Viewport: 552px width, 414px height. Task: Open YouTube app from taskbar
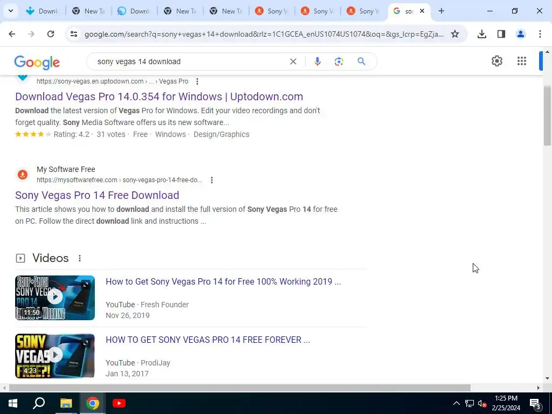[x=119, y=403]
